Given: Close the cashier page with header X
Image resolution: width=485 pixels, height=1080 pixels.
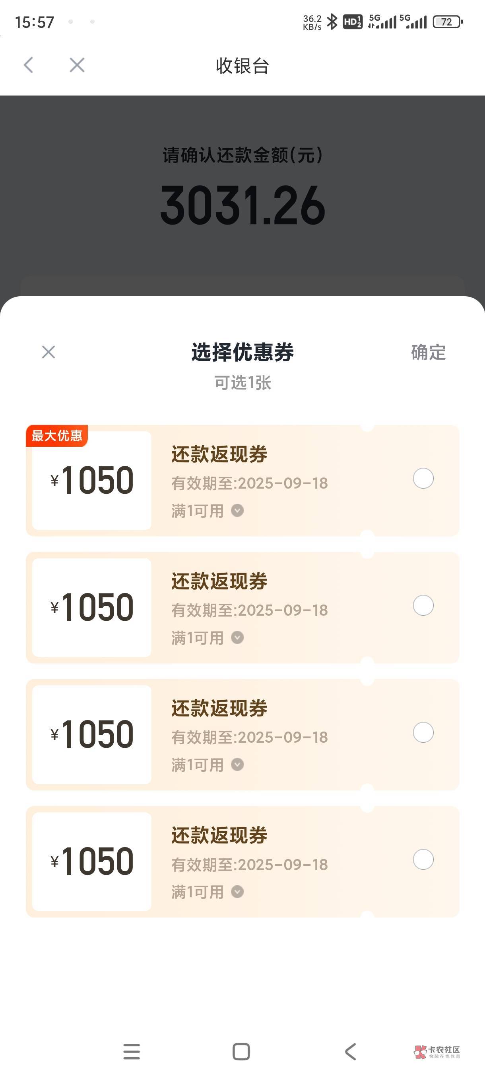Looking at the screenshot, I should 77,65.
